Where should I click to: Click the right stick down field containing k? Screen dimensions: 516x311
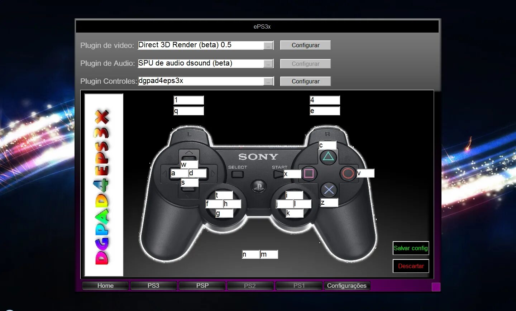click(294, 213)
